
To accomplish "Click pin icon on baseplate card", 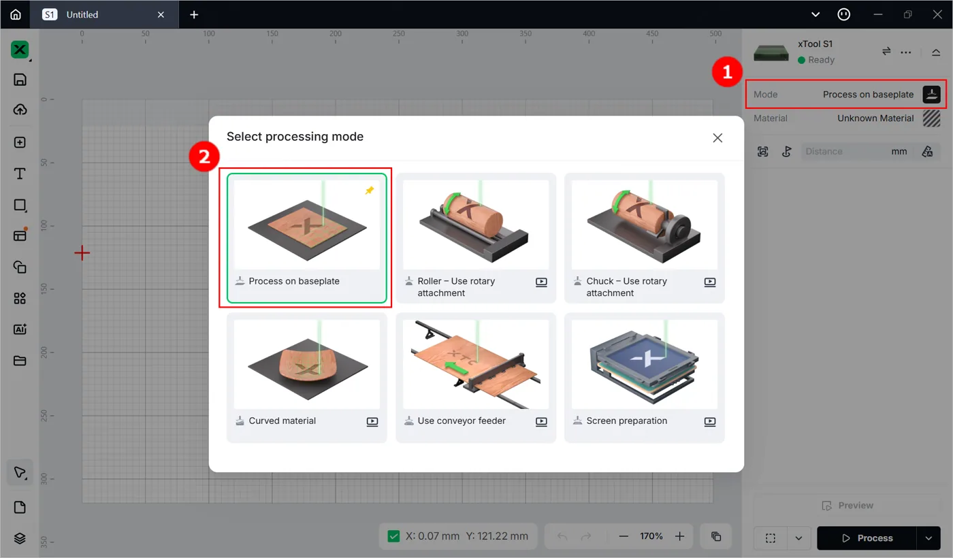I will [x=370, y=191].
